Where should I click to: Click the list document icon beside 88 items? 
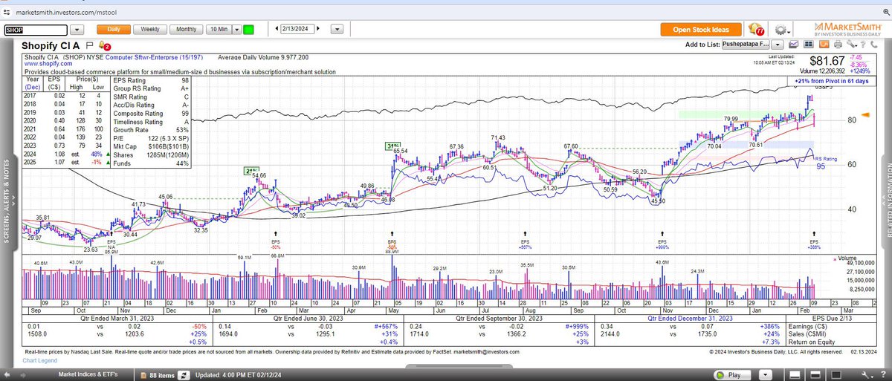coord(143,375)
